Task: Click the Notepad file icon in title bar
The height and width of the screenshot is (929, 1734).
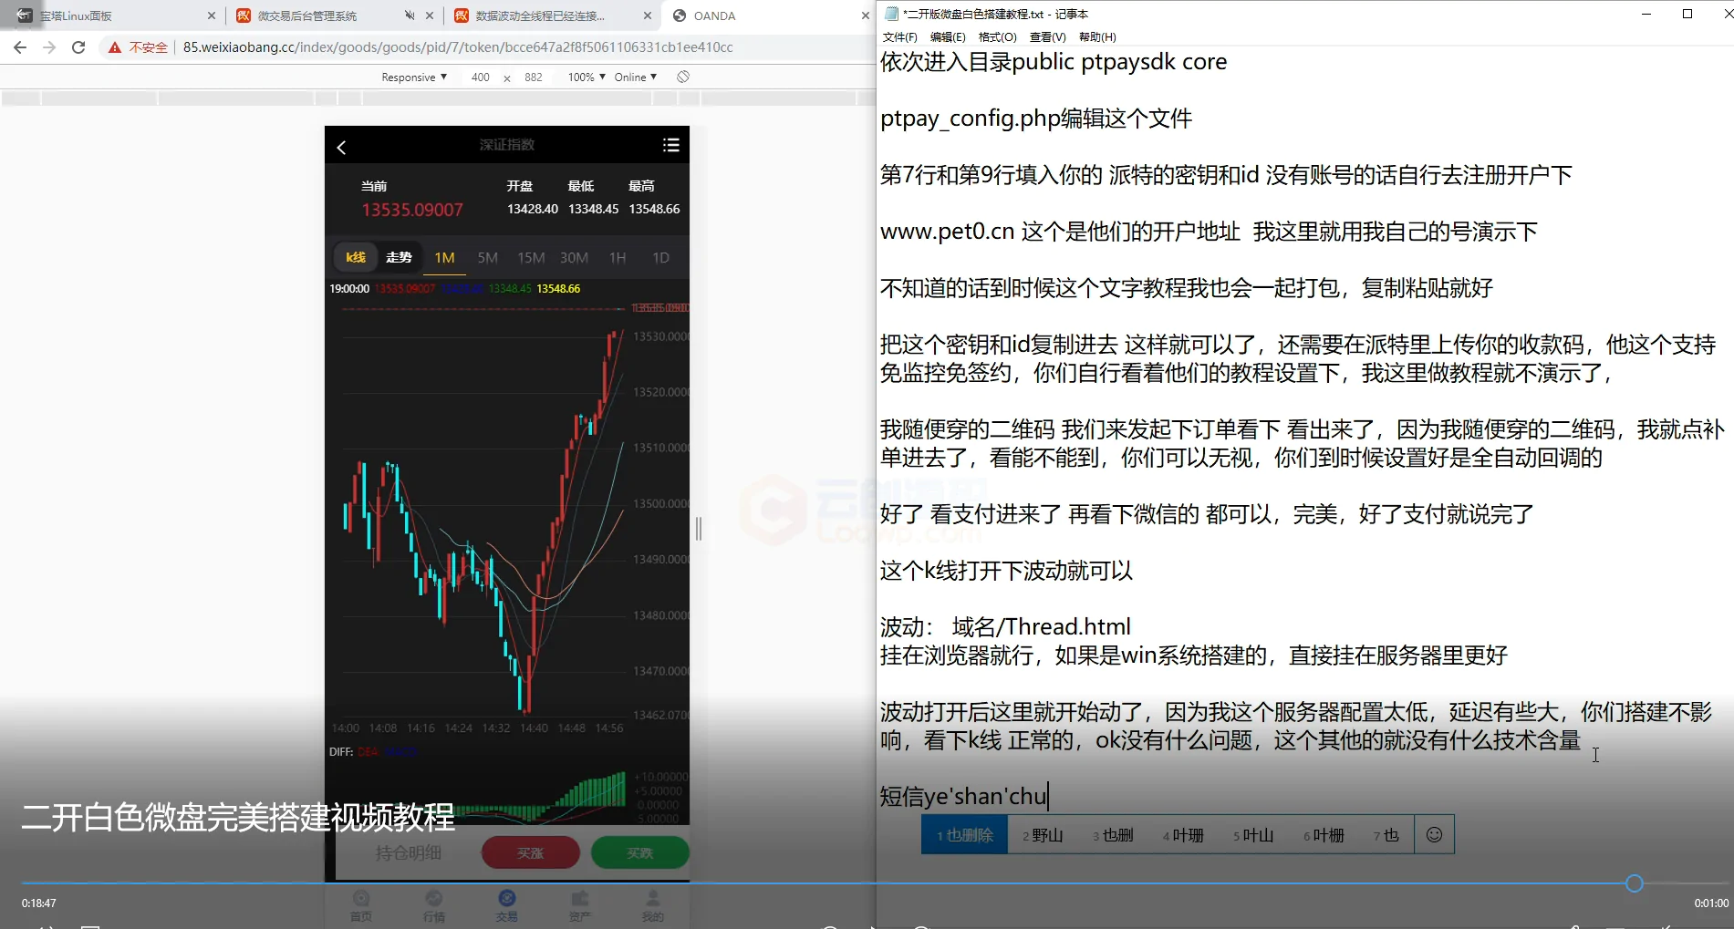Action: (x=891, y=14)
